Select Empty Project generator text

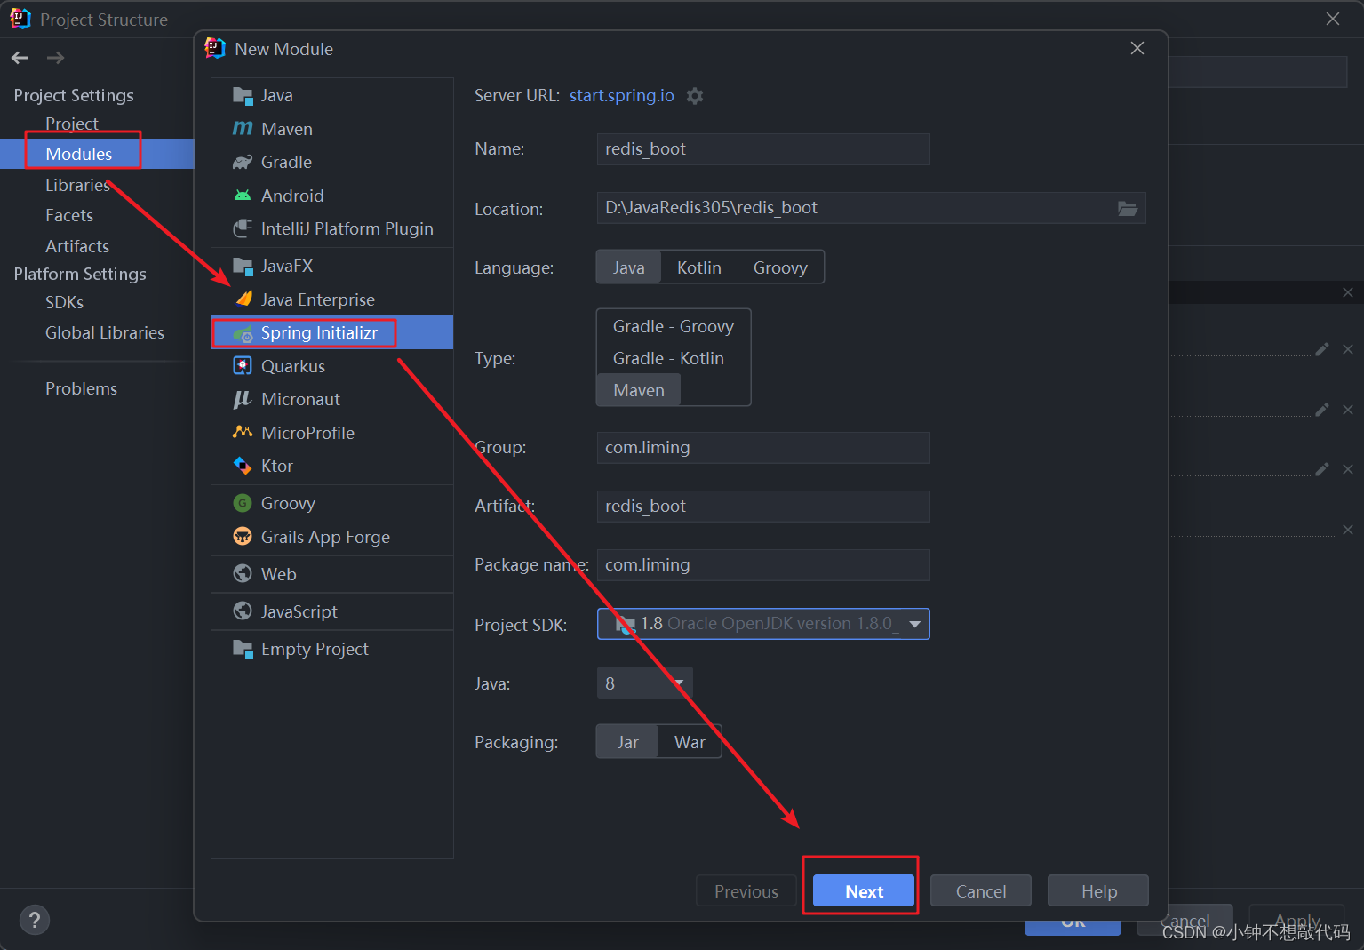(x=315, y=649)
